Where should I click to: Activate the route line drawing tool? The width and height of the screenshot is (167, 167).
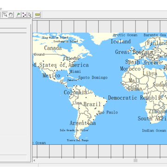[x=24, y=15]
